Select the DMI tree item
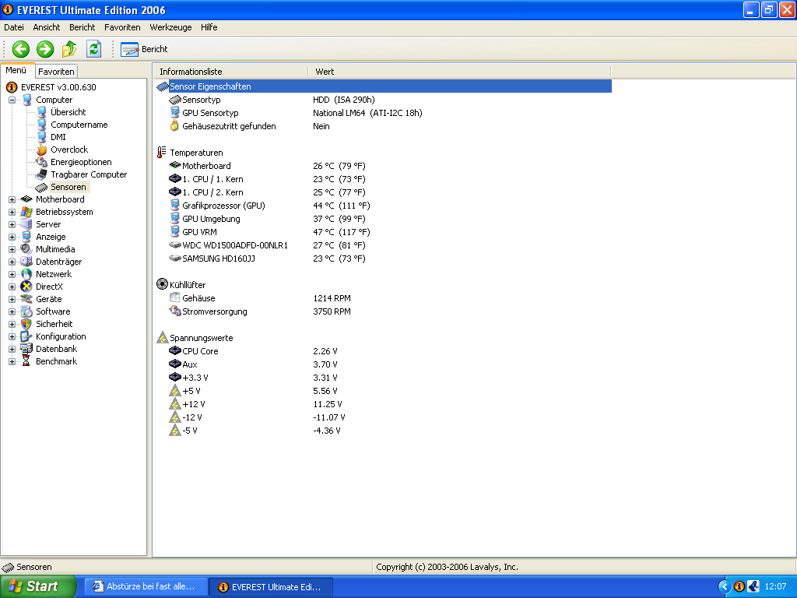The image size is (797, 598). pos(58,137)
